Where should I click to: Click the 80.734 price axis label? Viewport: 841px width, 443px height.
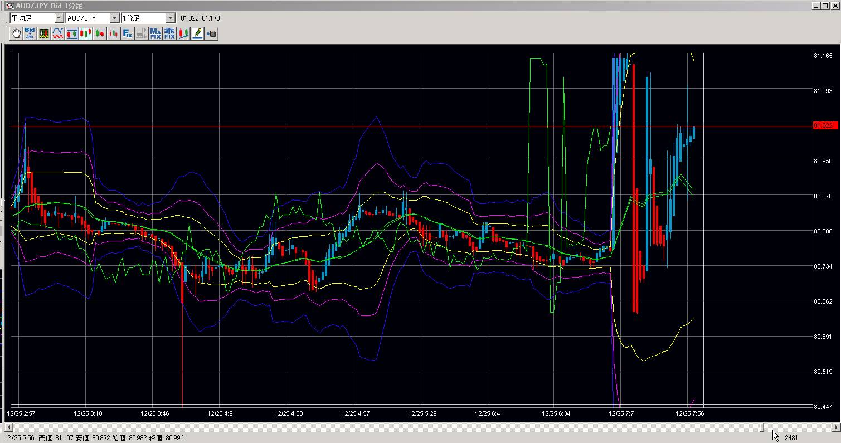tap(823, 266)
